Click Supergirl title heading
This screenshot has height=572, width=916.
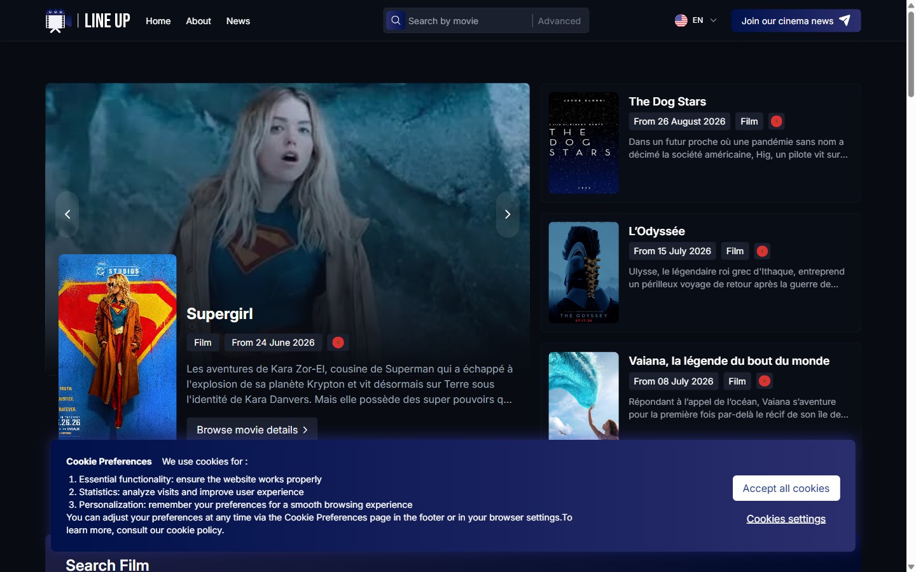(219, 314)
